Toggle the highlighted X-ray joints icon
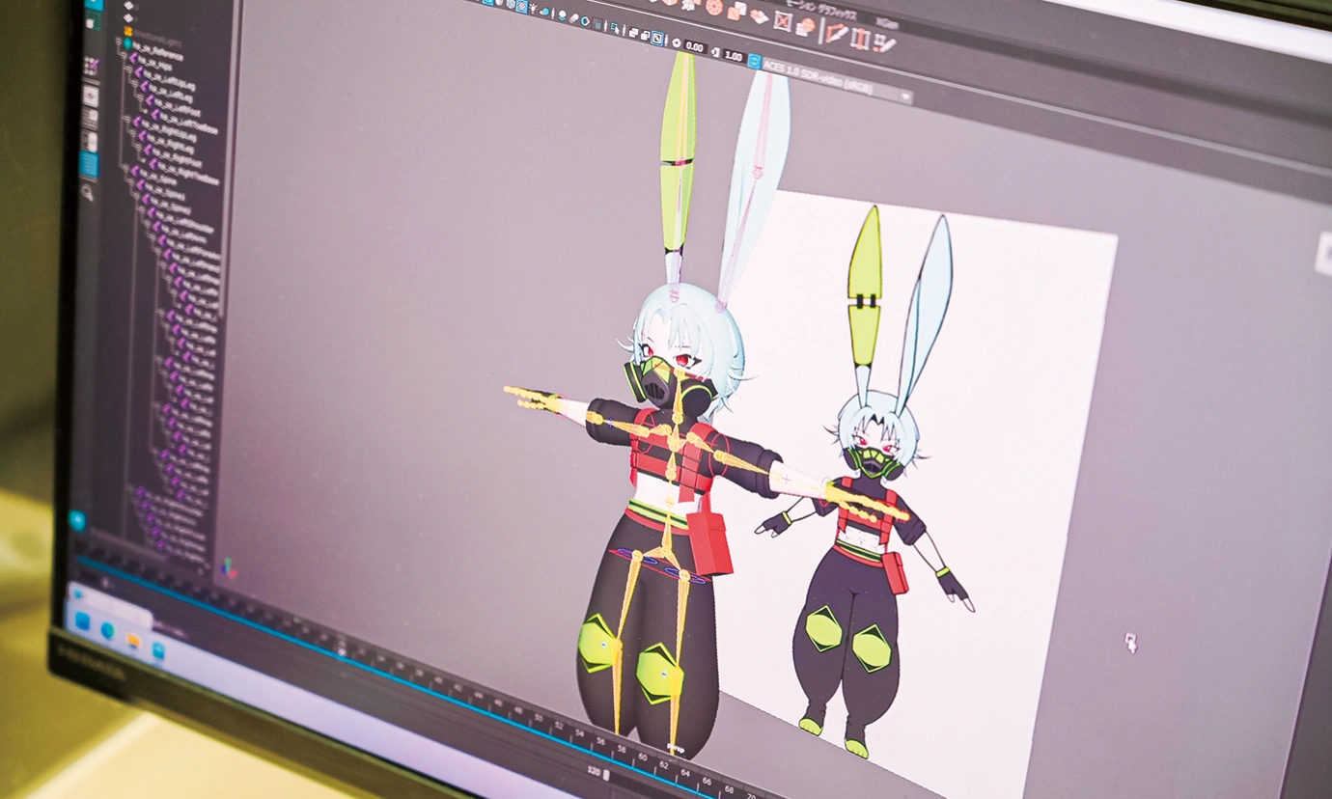Screen dimensions: 1332x799 657,38
